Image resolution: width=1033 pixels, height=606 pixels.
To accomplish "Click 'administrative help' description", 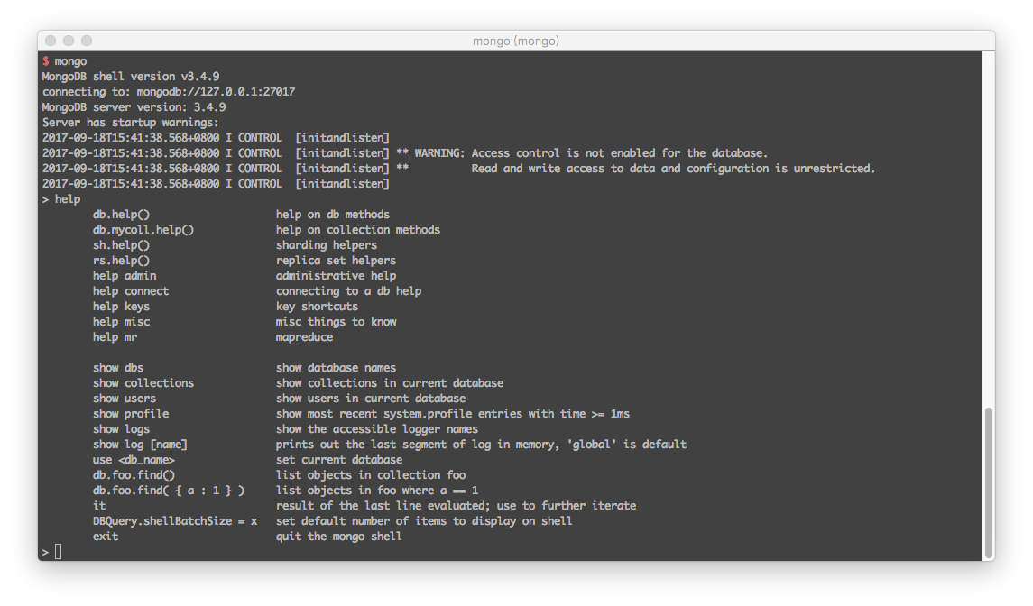I will point(336,275).
